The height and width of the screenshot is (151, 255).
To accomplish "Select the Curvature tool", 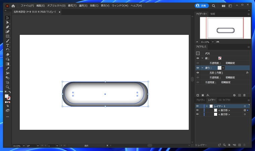I will coord(7,32).
